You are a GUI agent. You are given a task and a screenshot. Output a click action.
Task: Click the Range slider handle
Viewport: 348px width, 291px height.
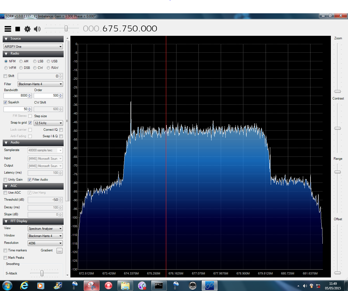pyautogui.click(x=337, y=172)
